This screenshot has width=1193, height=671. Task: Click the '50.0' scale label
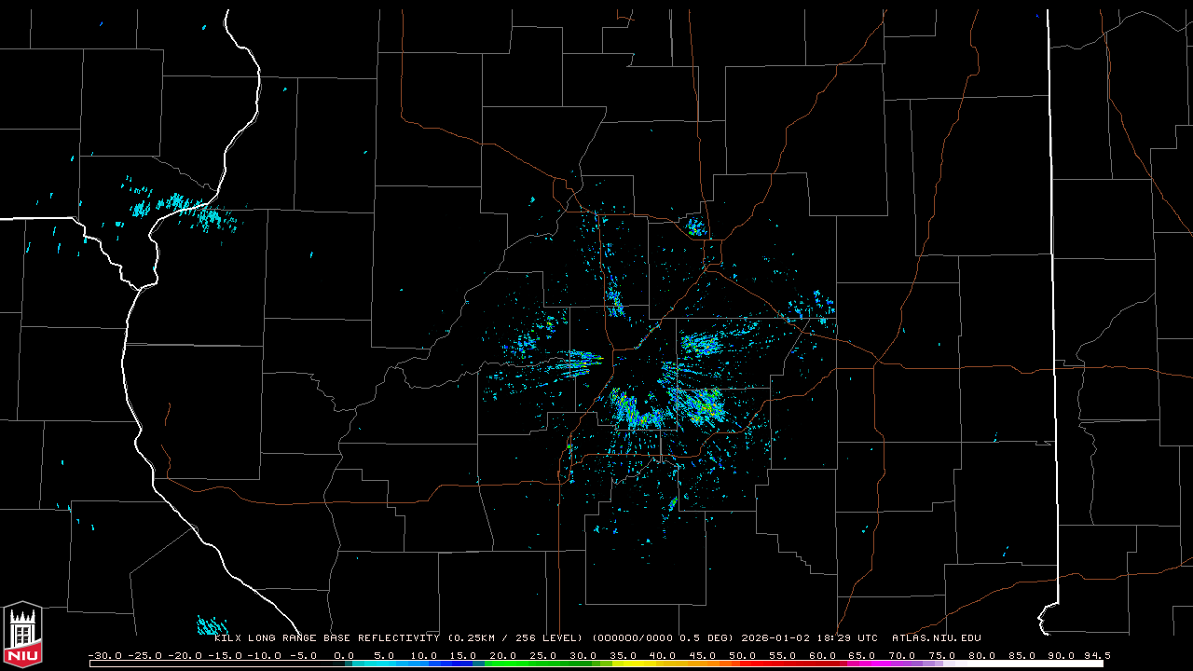[742, 656]
